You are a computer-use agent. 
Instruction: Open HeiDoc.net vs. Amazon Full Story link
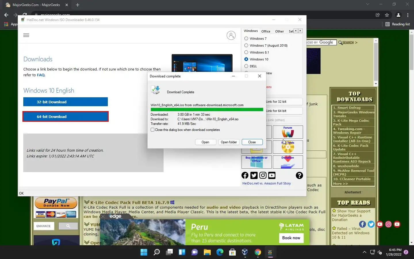tap(267, 183)
